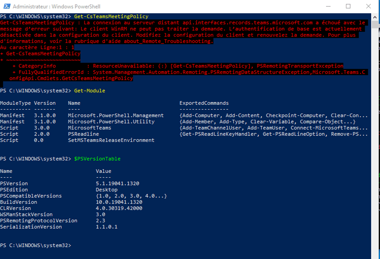Maximize the Windows PowerShell window

click(348, 6)
